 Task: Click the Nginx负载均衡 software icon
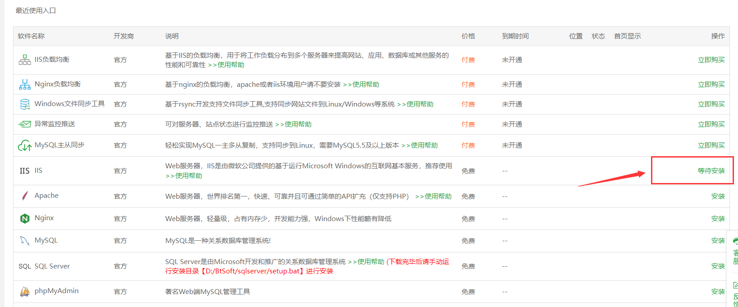[25, 84]
